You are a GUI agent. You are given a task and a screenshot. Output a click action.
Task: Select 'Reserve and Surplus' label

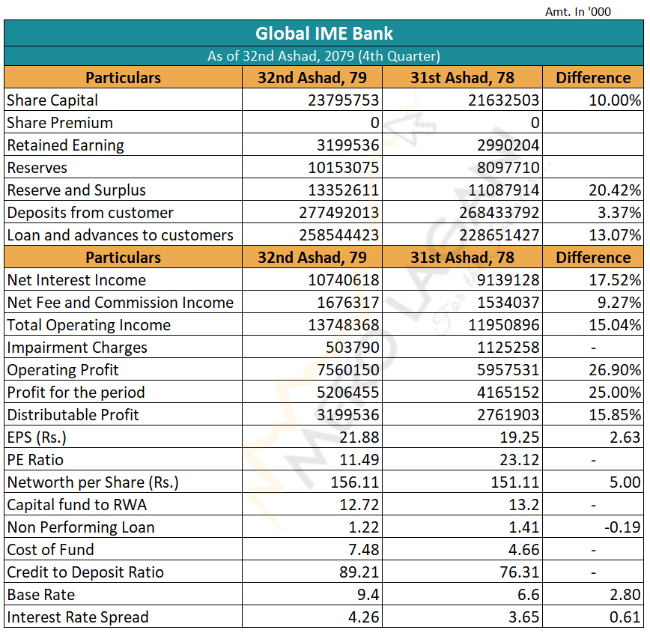76,190
